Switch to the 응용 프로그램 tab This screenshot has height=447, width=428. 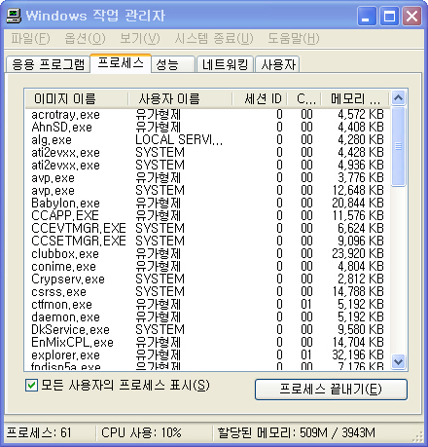(x=48, y=64)
